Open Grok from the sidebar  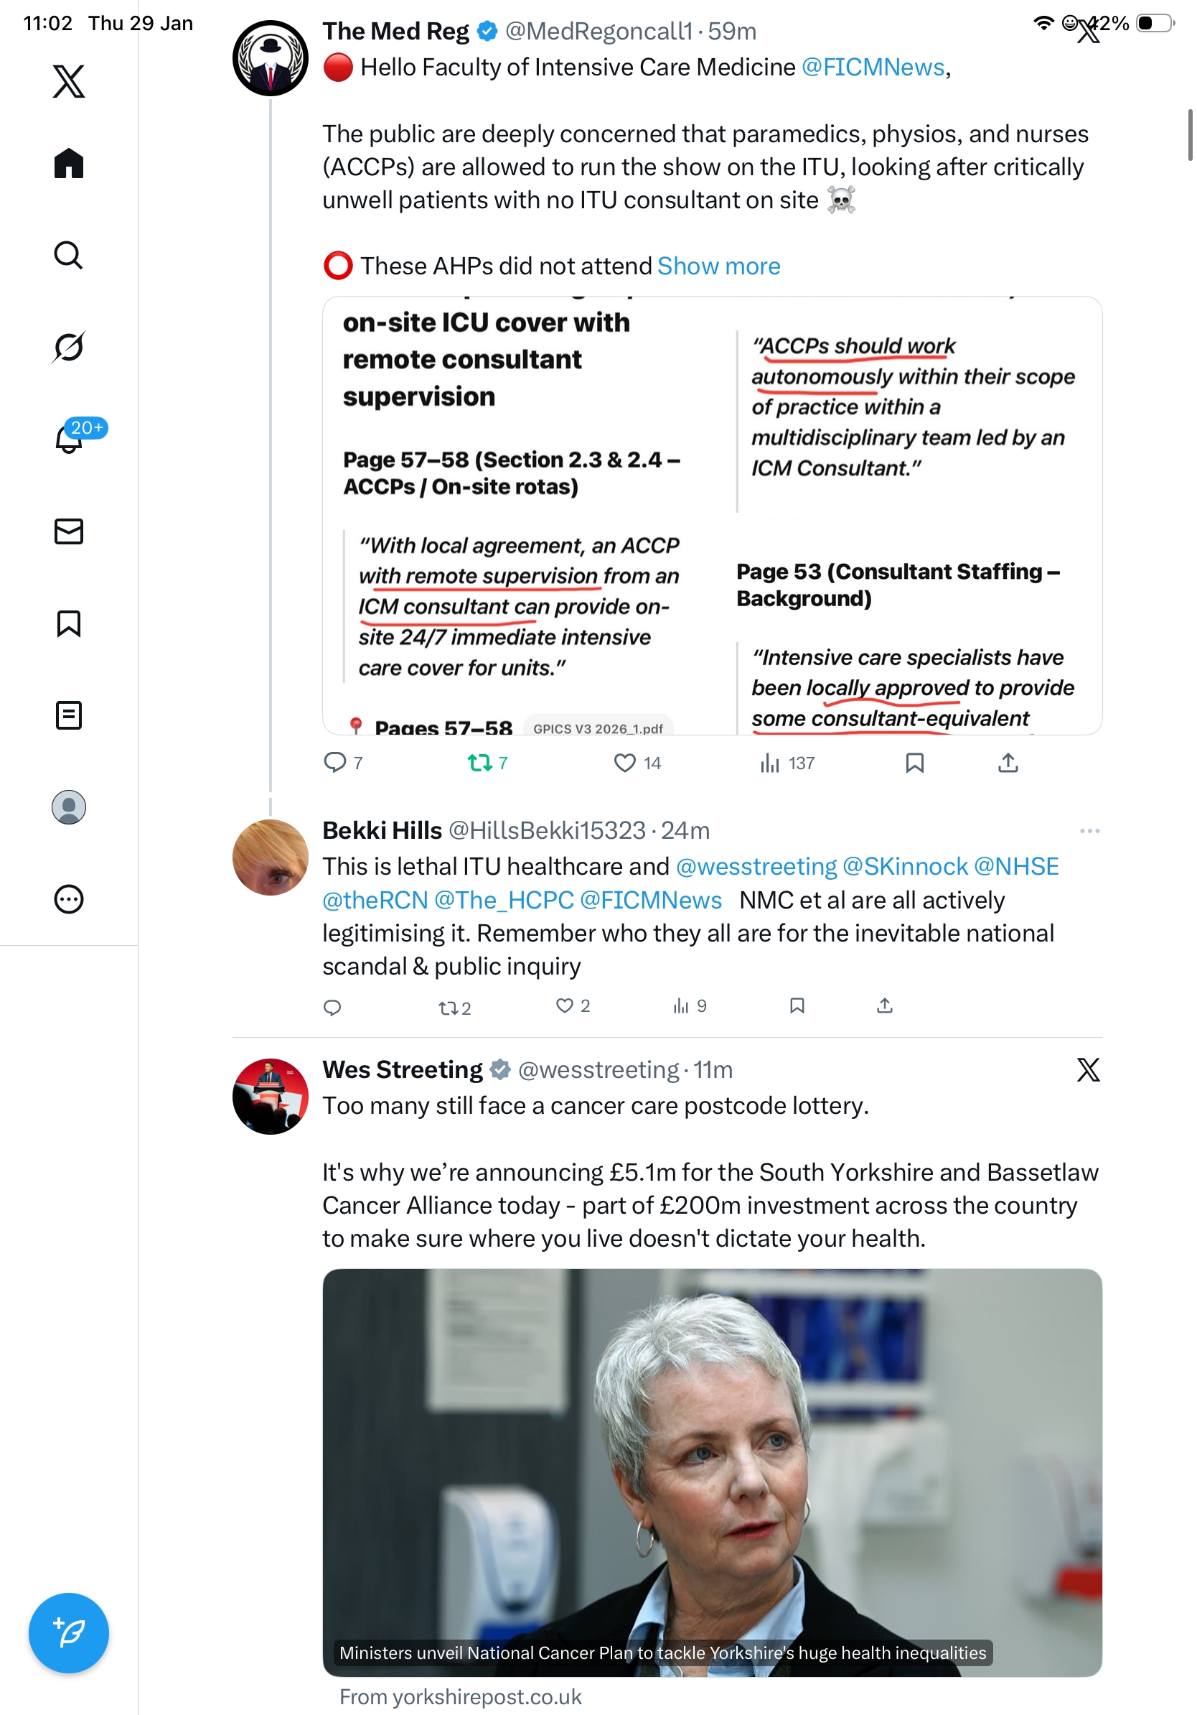(x=69, y=347)
